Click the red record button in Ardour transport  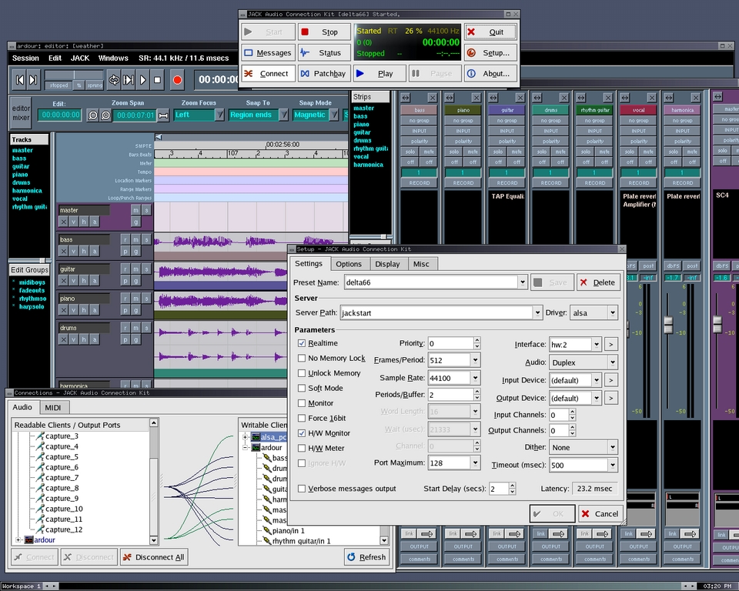(177, 79)
